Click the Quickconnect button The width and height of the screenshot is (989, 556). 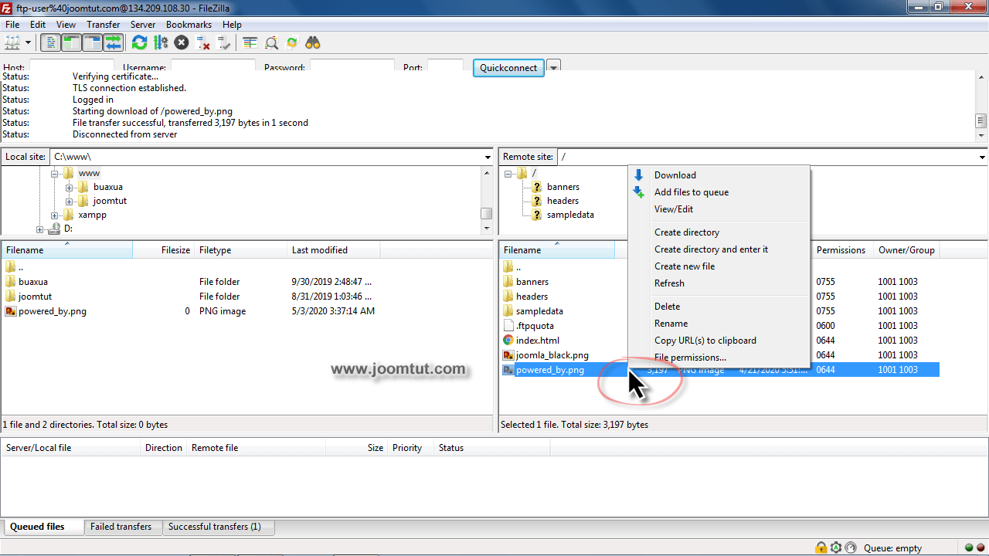tap(508, 68)
